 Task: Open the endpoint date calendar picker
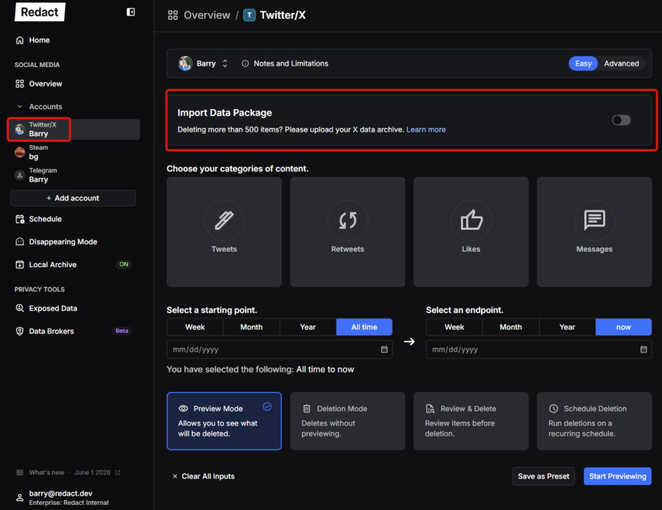pos(643,349)
